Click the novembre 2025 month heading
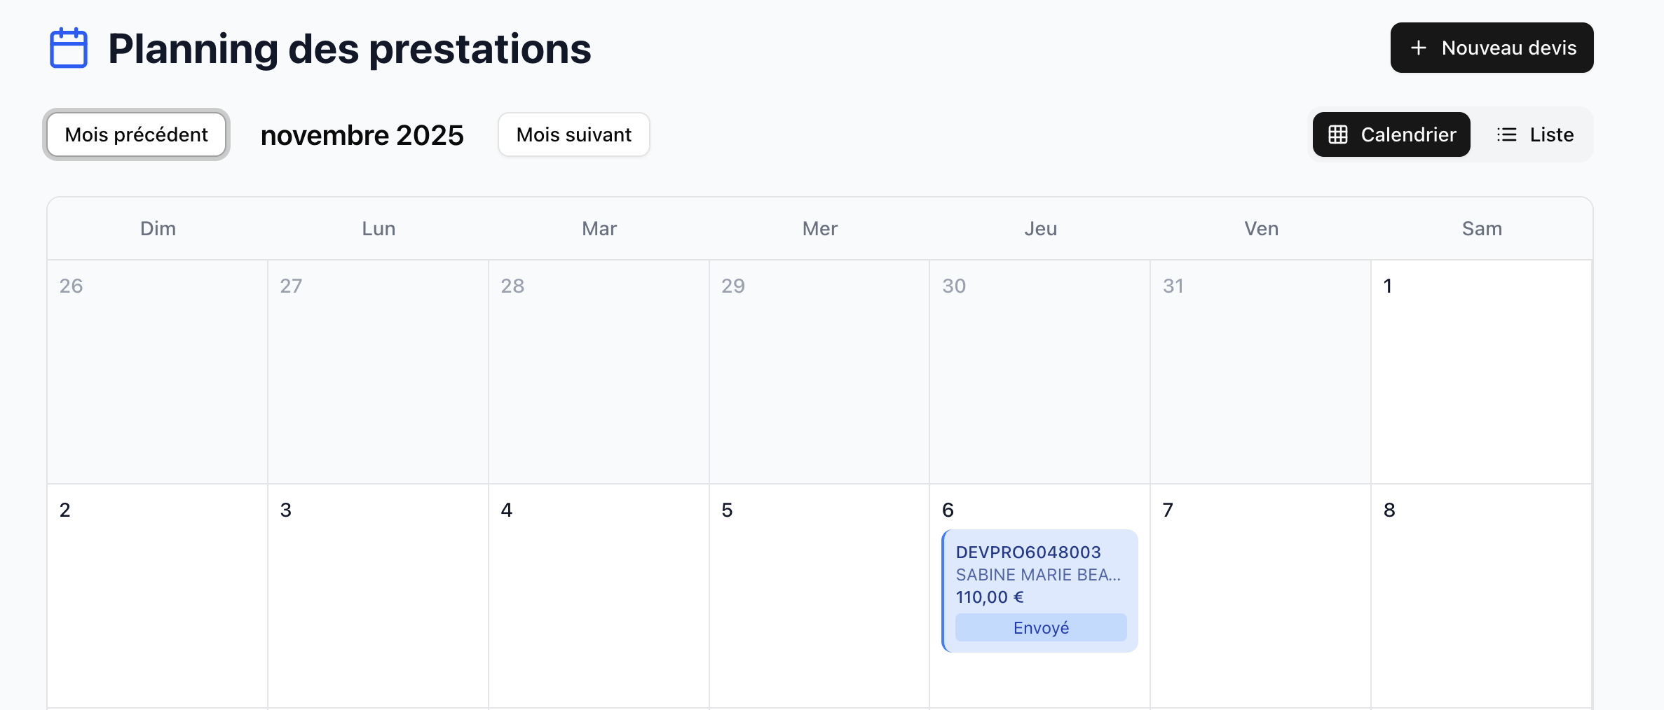 (x=362, y=135)
